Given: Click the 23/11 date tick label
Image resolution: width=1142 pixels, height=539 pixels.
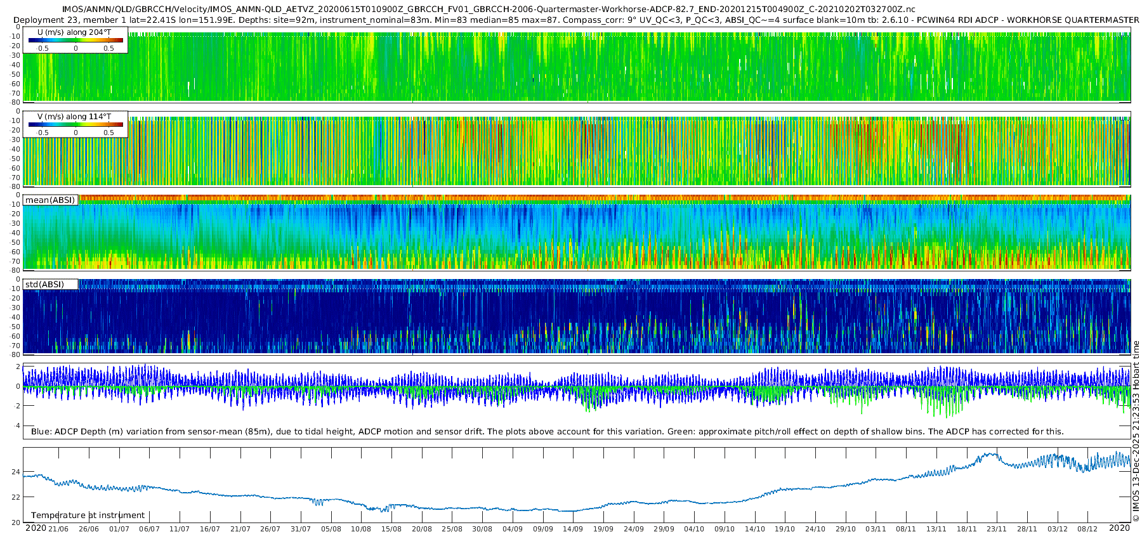Looking at the screenshot, I should click(x=997, y=529).
